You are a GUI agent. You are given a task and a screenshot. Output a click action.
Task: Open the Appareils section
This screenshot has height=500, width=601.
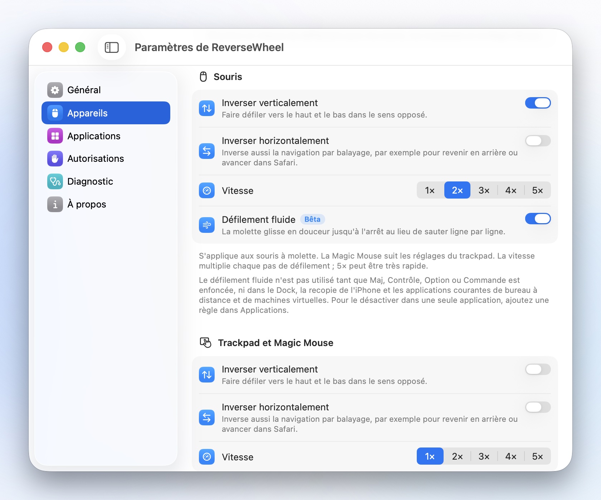tap(106, 113)
